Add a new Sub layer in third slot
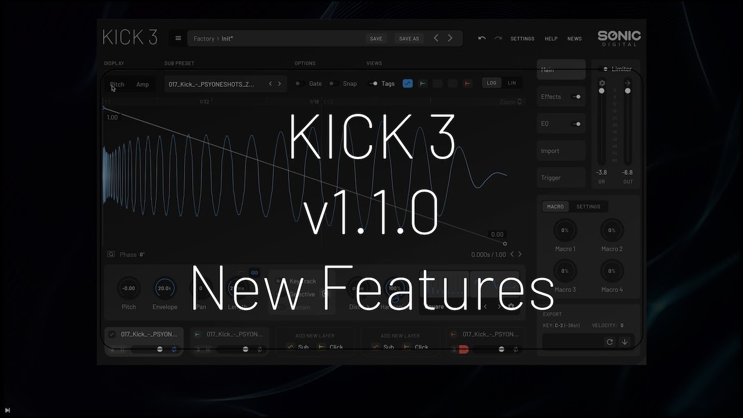The height and width of the screenshot is (418, 743). tap(298, 347)
